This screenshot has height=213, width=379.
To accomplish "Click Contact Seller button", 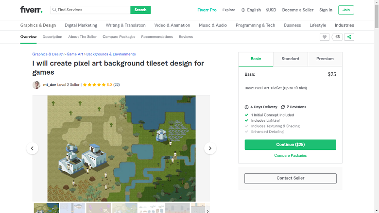I will coord(290,178).
